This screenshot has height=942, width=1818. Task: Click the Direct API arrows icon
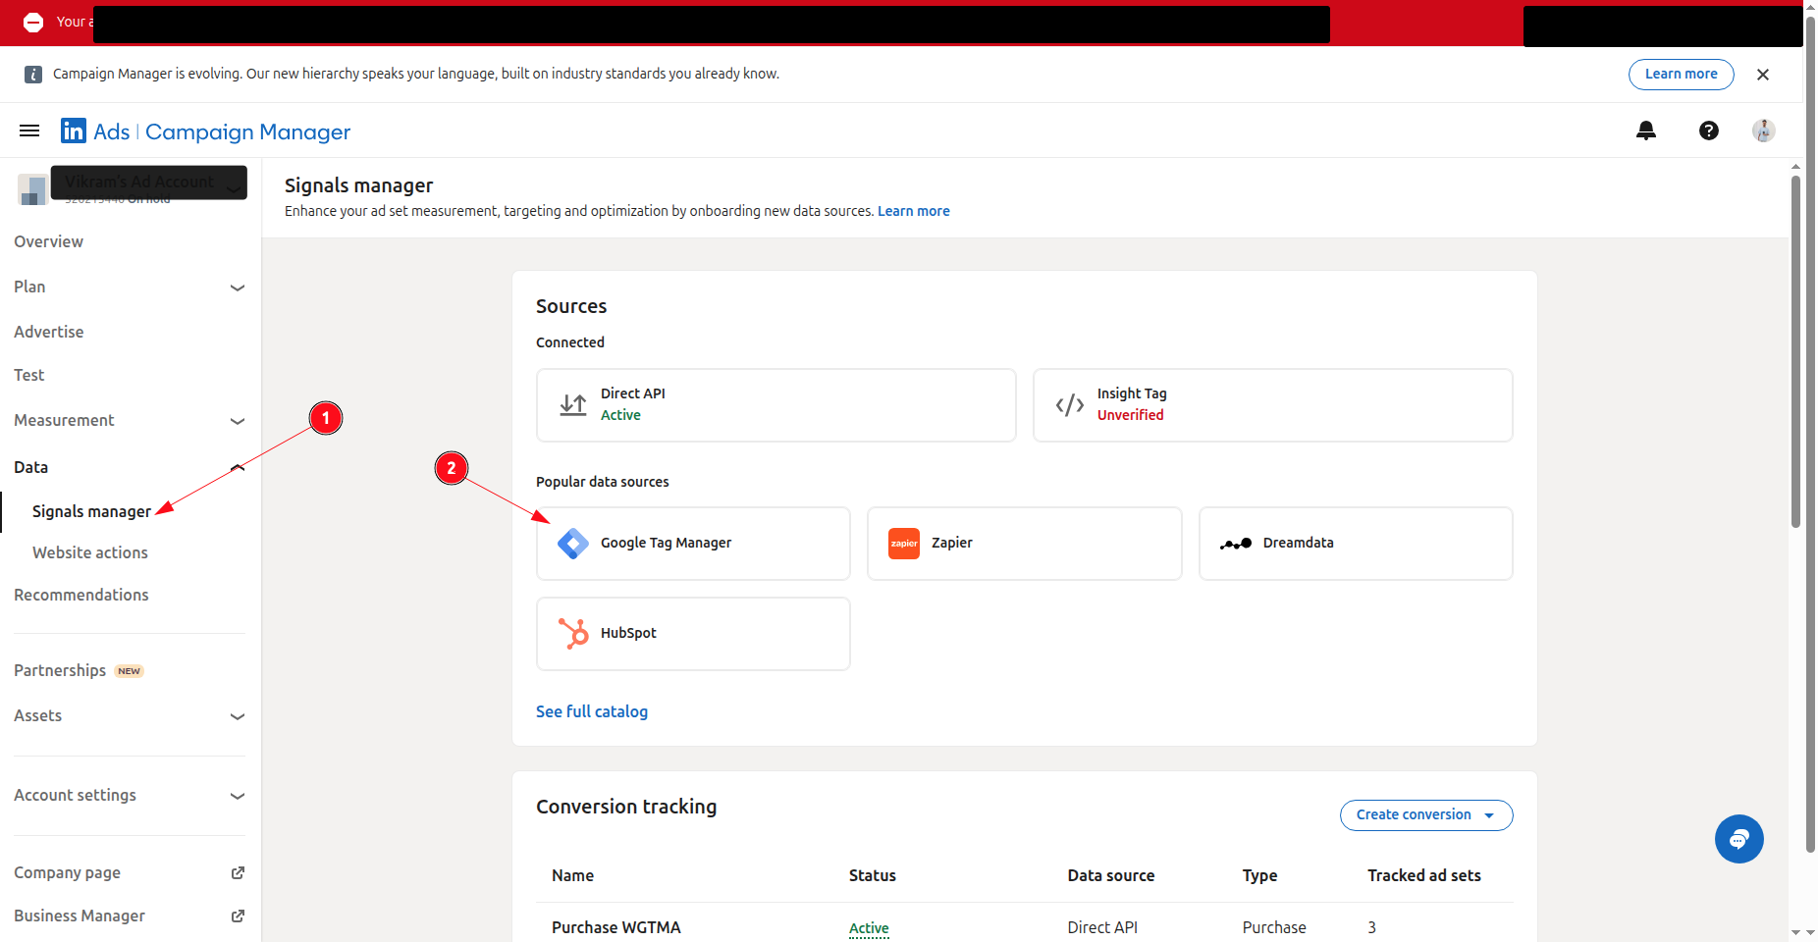[573, 404]
